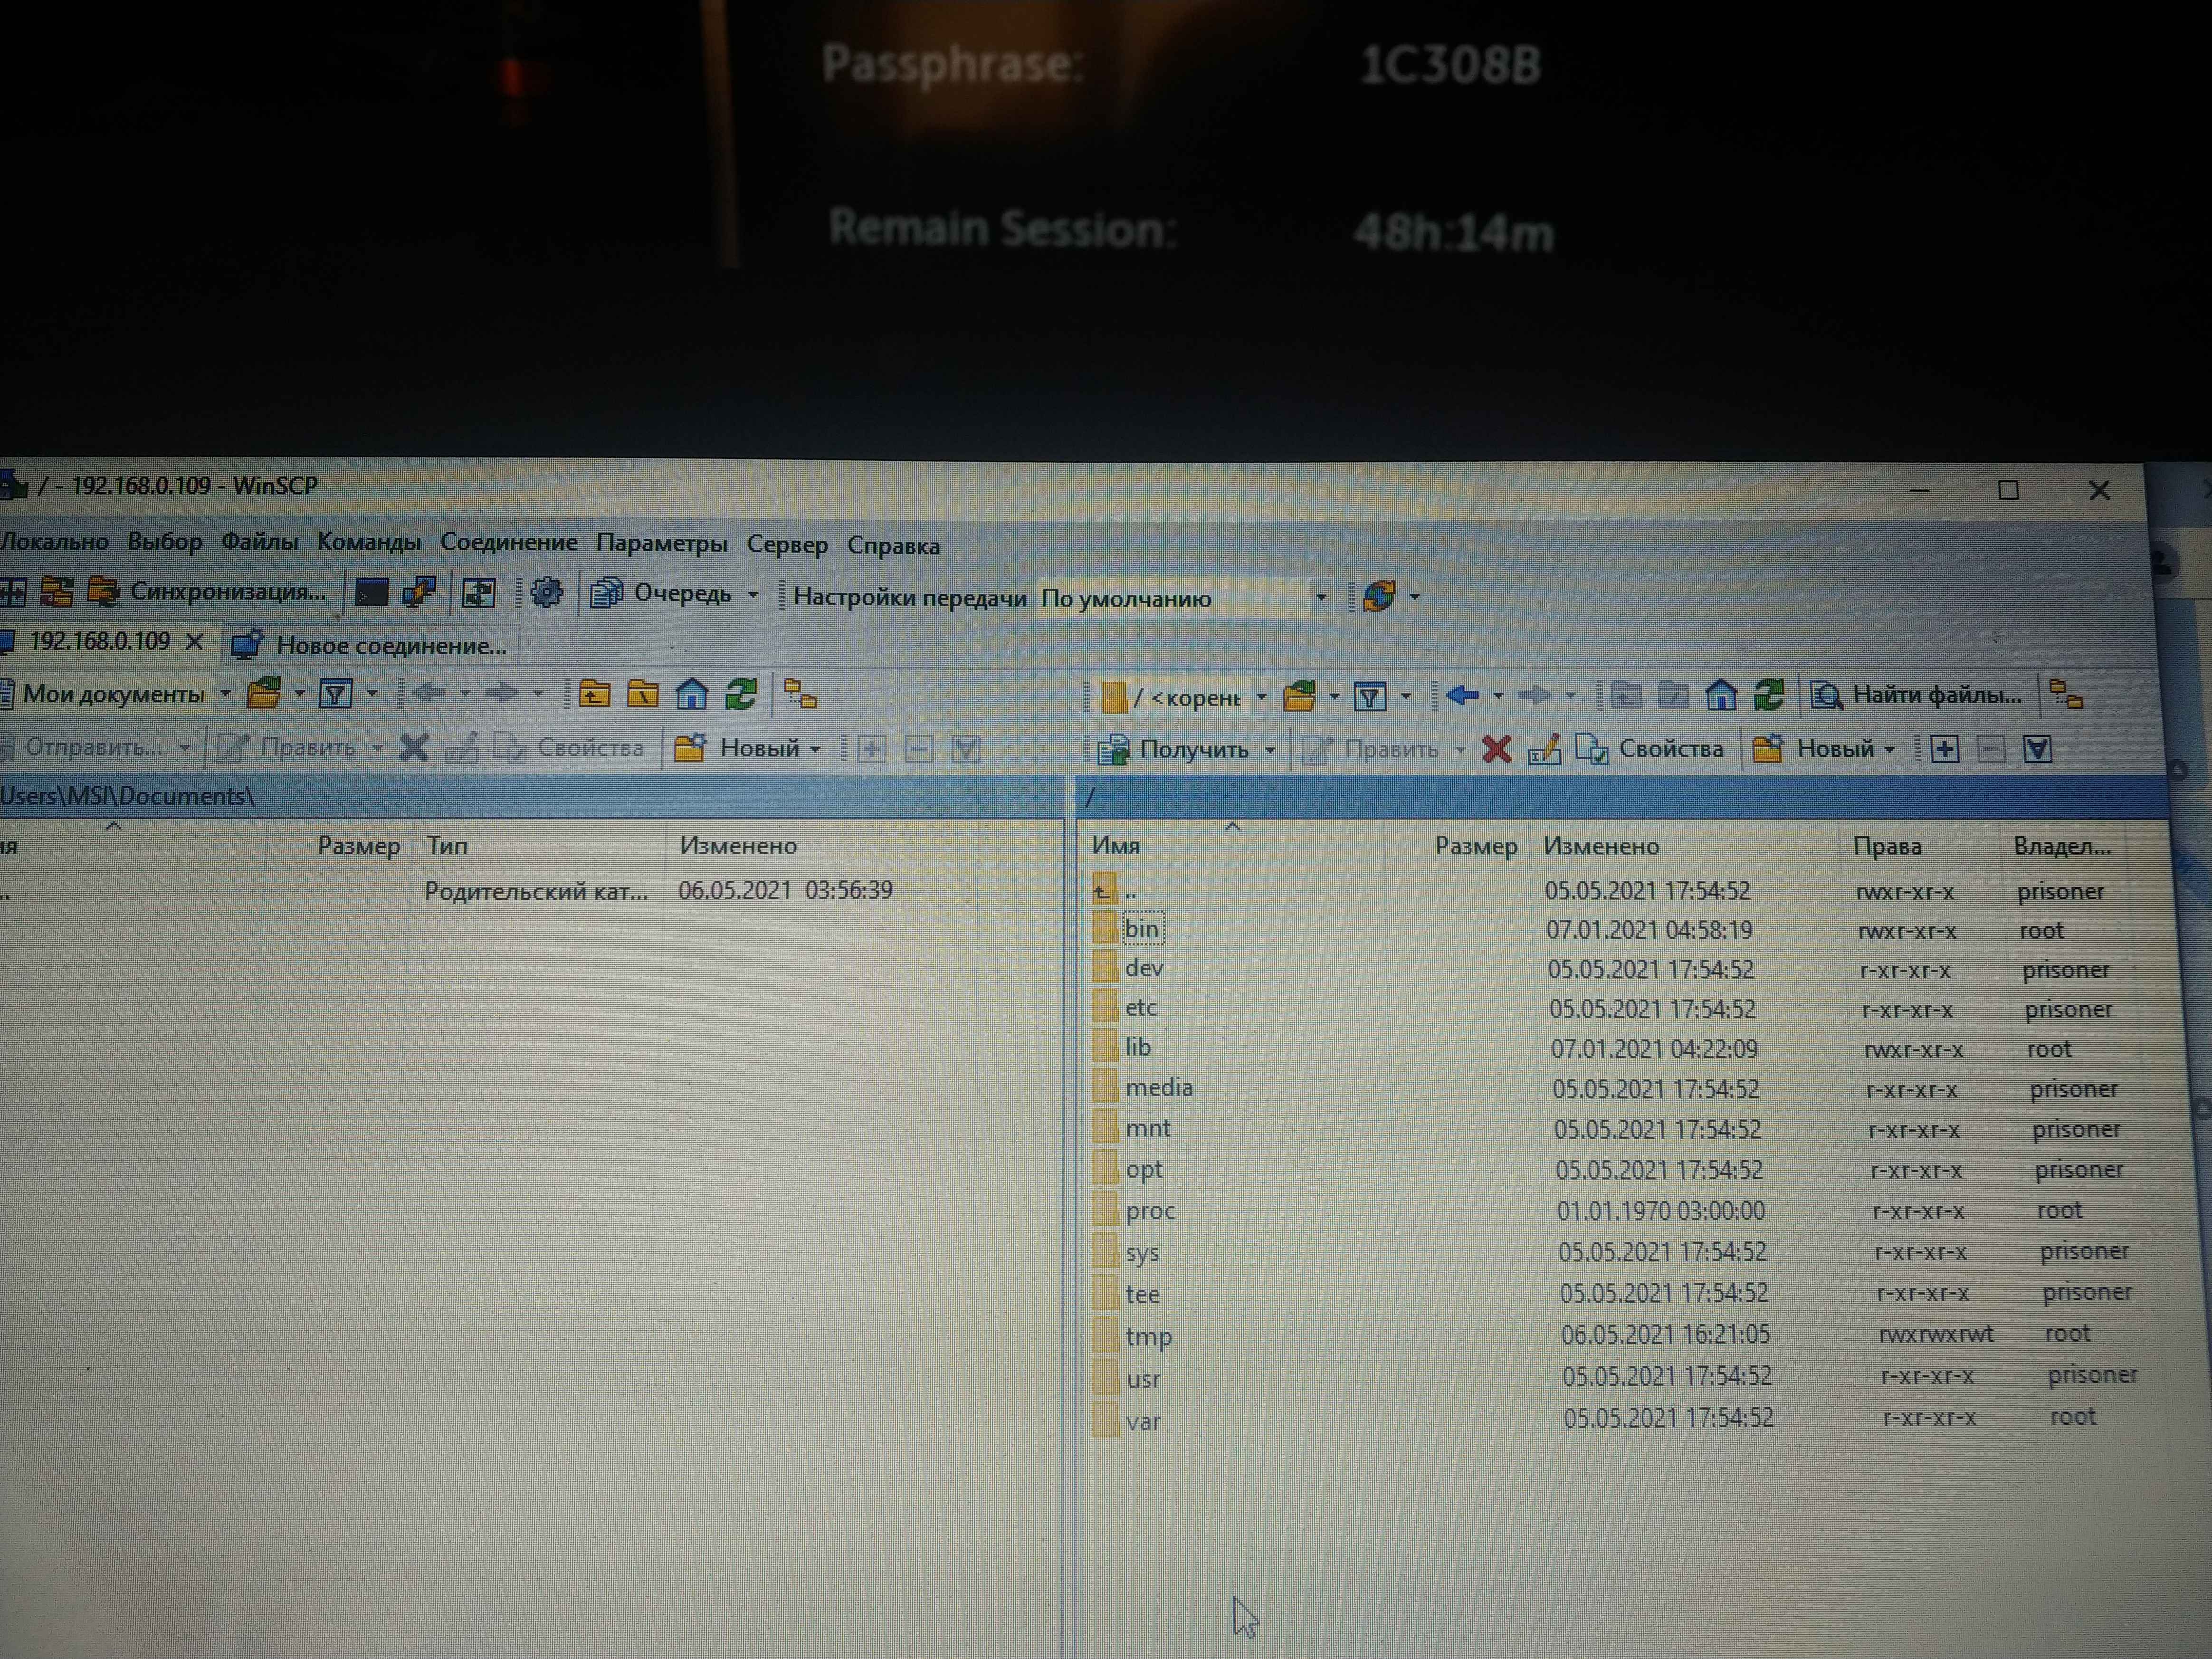2212x1659 pixels.
Task: Go to local parent directory icon
Action: (594, 694)
